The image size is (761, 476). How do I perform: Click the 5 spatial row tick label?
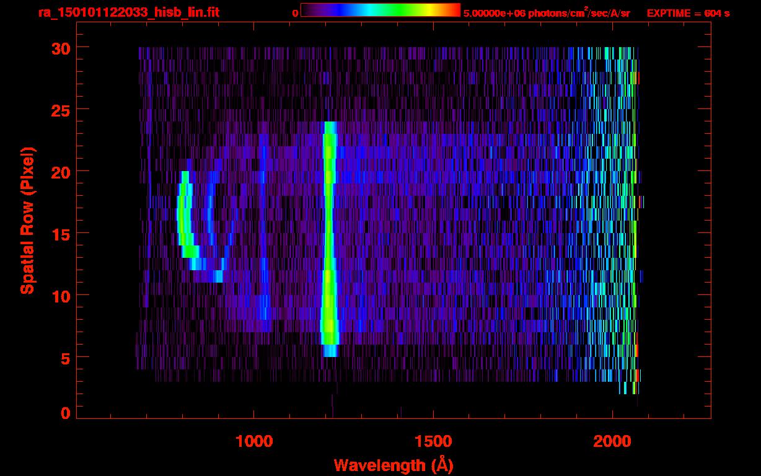(64, 358)
